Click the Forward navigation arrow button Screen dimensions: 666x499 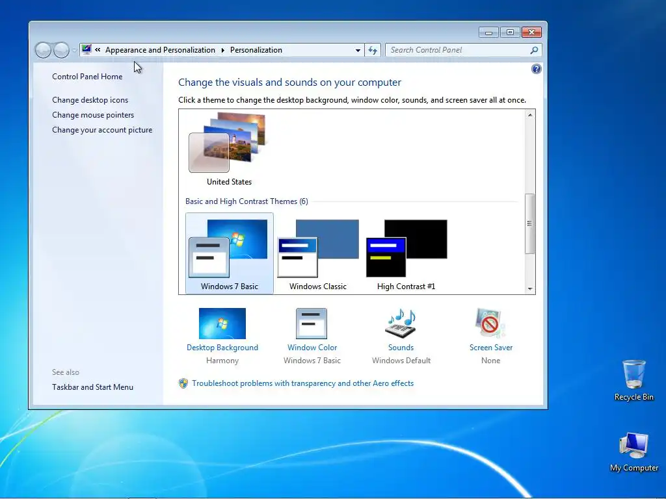pos(61,50)
